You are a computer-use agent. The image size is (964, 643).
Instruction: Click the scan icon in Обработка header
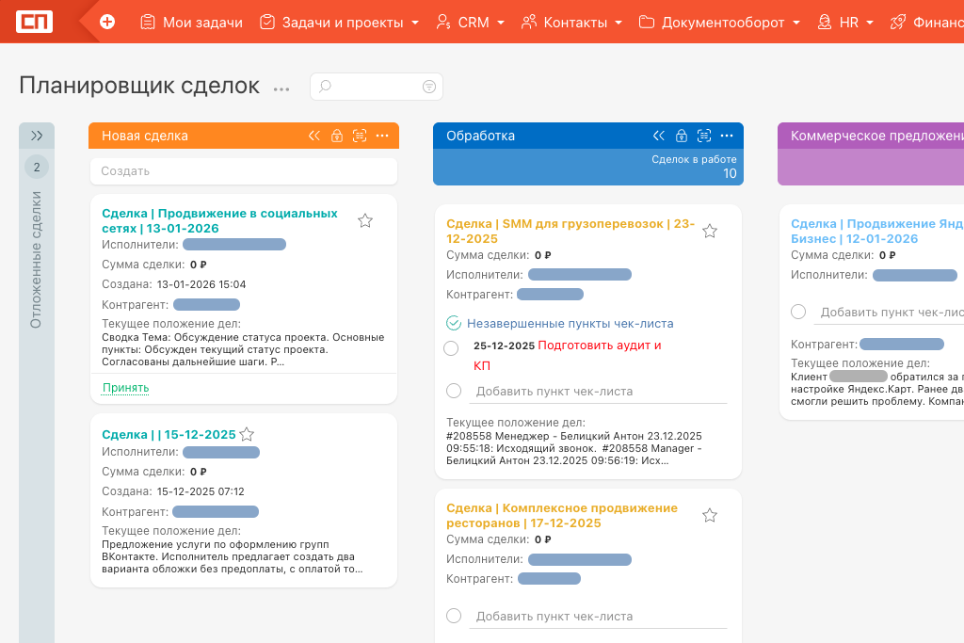tap(703, 136)
